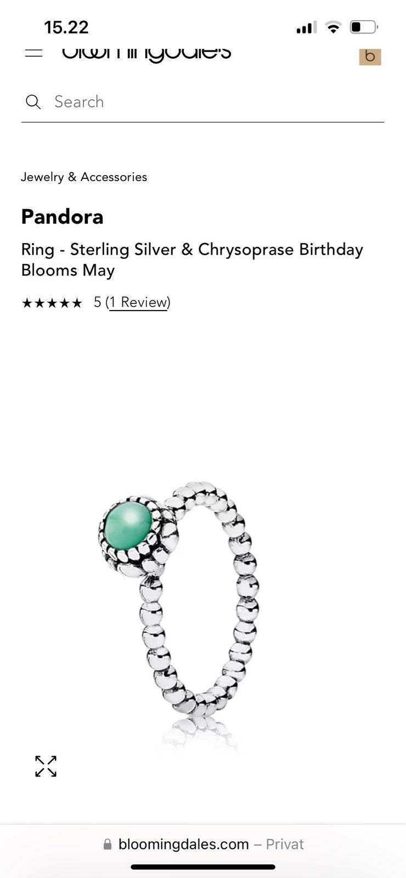Tap the battery status icon
The width and height of the screenshot is (406, 878).
(x=364, y=27)
